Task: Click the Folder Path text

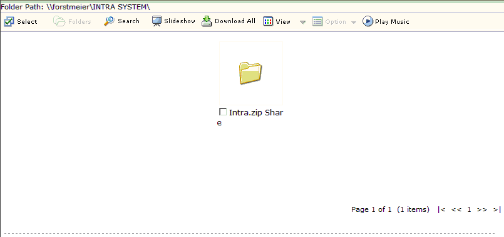Action: tap(76, 7)
